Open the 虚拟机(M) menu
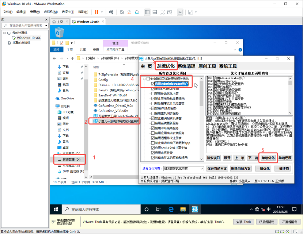The width and height of the screenshot is (303, 234). [x=51, y=12]
